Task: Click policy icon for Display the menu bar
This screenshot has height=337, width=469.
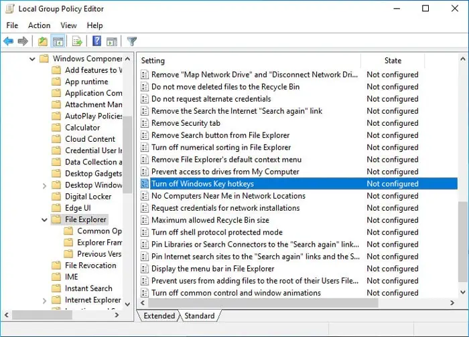Action: coord(145,269)
